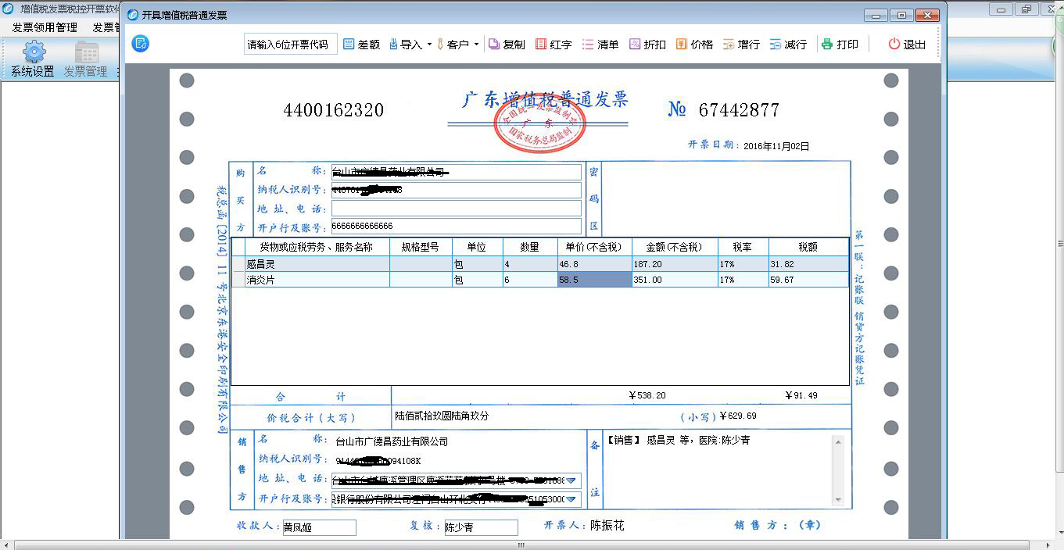Click the 价格 price tool
Image resolution: width=1064 pixels, height=550 pixels.
click(694, 45)
